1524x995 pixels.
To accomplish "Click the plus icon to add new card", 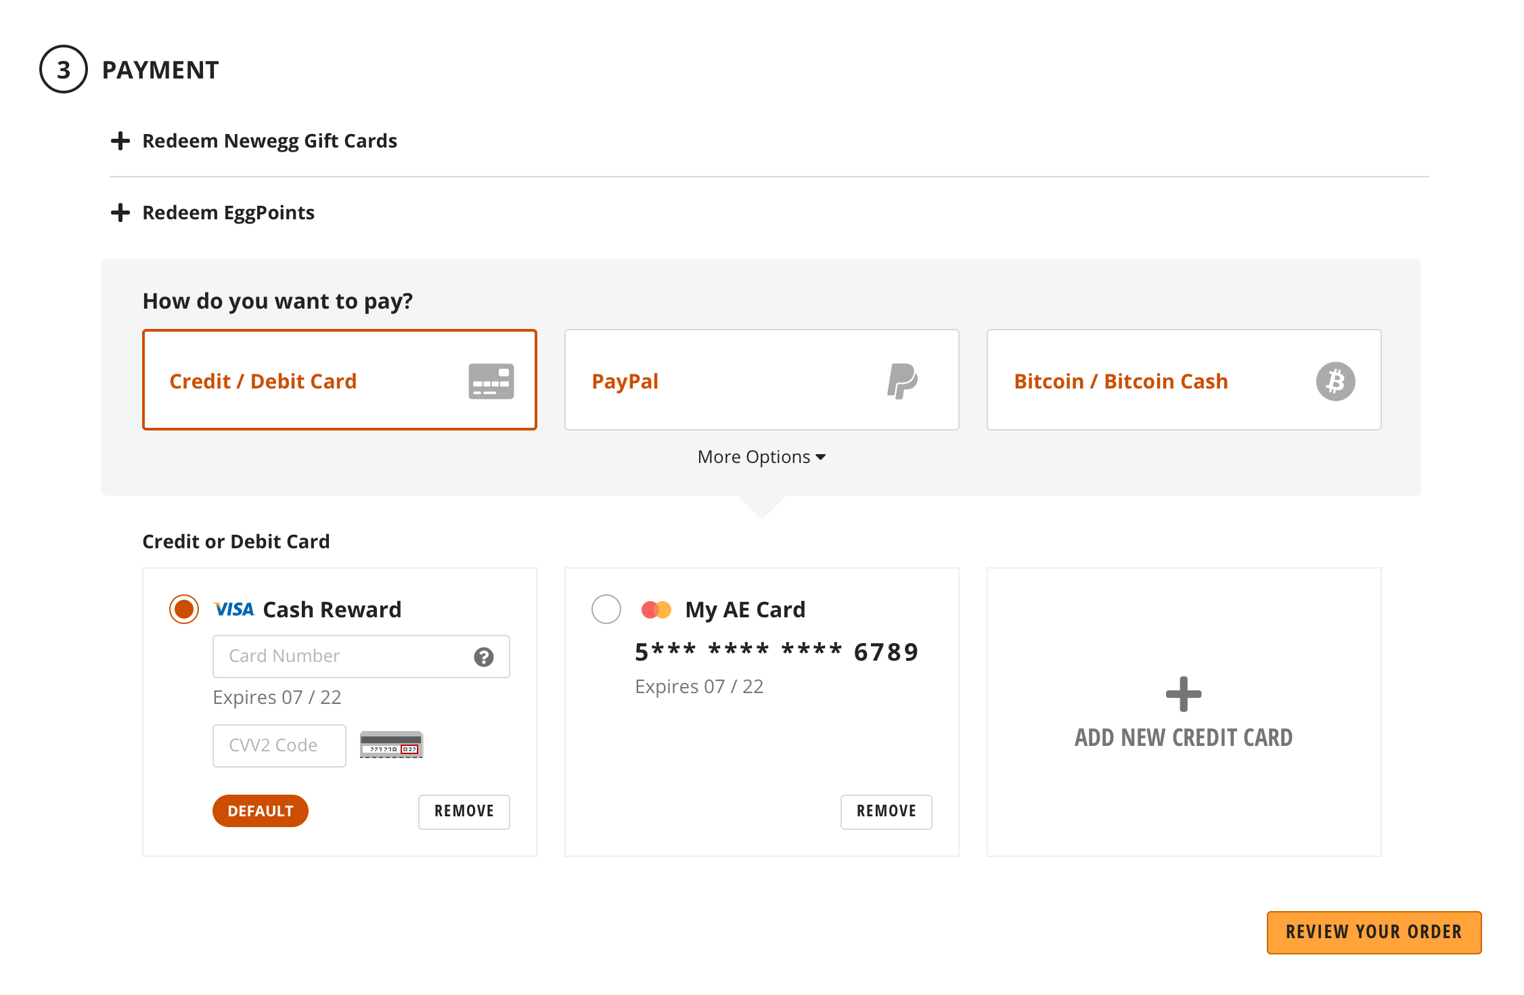I will coord(1184,694).
